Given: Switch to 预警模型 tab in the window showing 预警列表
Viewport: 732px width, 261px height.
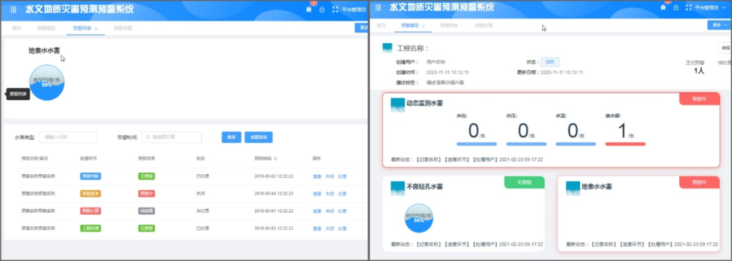Looking at the screenshot, I should [46, 28].
